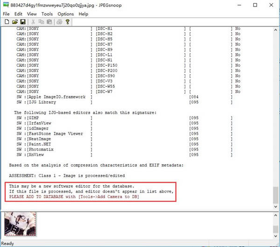Click the JPEGsnoop app icon in the title bar

pyautogui.click(x=6, y=5)
